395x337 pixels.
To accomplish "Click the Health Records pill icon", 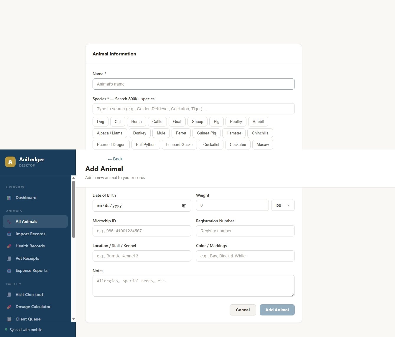I will coord(9,246).
